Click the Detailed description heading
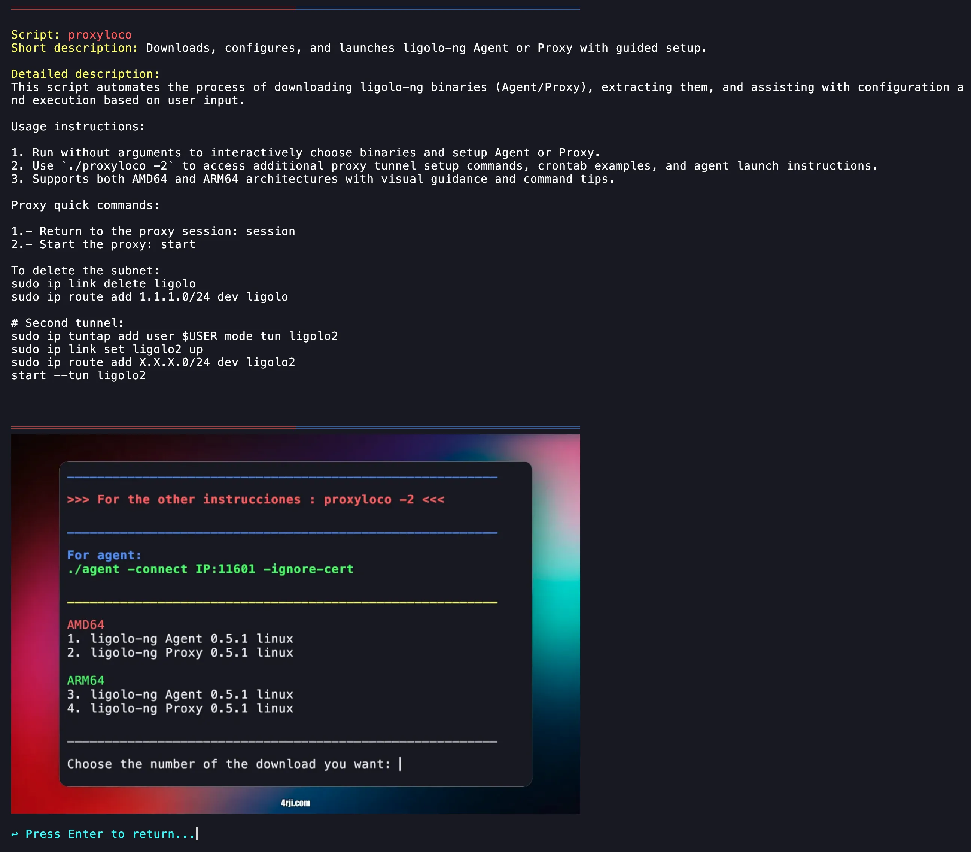971x852 pixels. point(84,74)
